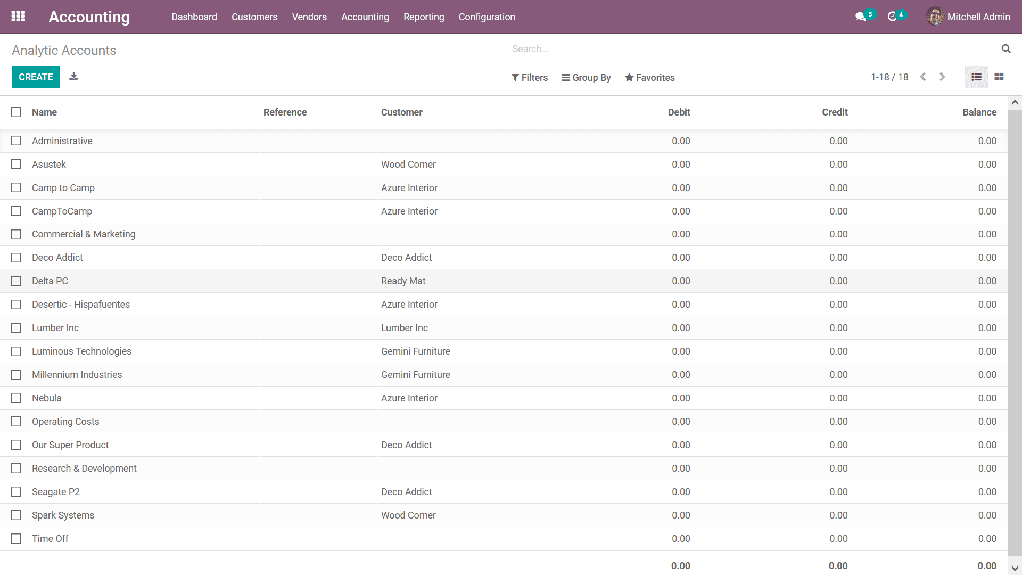Click the search magnifier icon
This screenshot has height=575, width=1022.
click(x=1005, y=49)
